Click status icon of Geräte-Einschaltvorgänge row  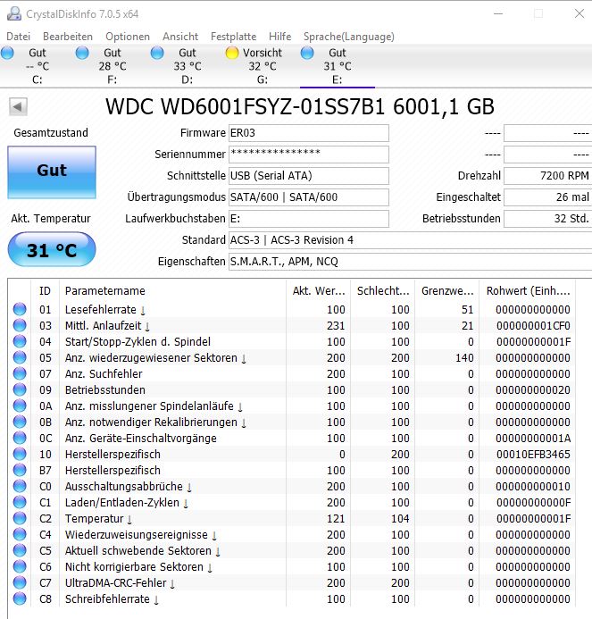click(x=20, y=438)
